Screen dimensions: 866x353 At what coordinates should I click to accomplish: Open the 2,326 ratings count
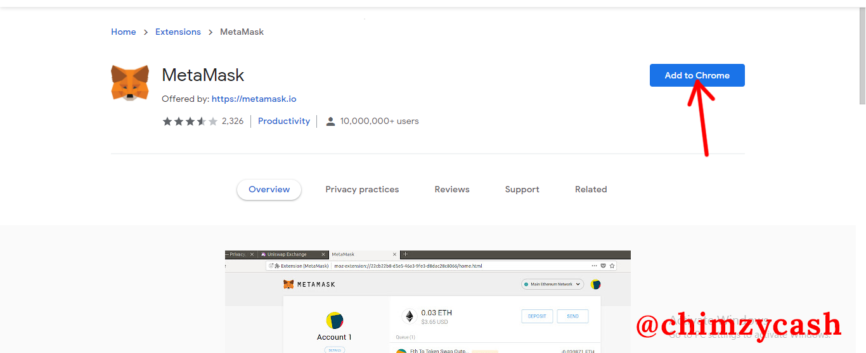tap(233, 121)
